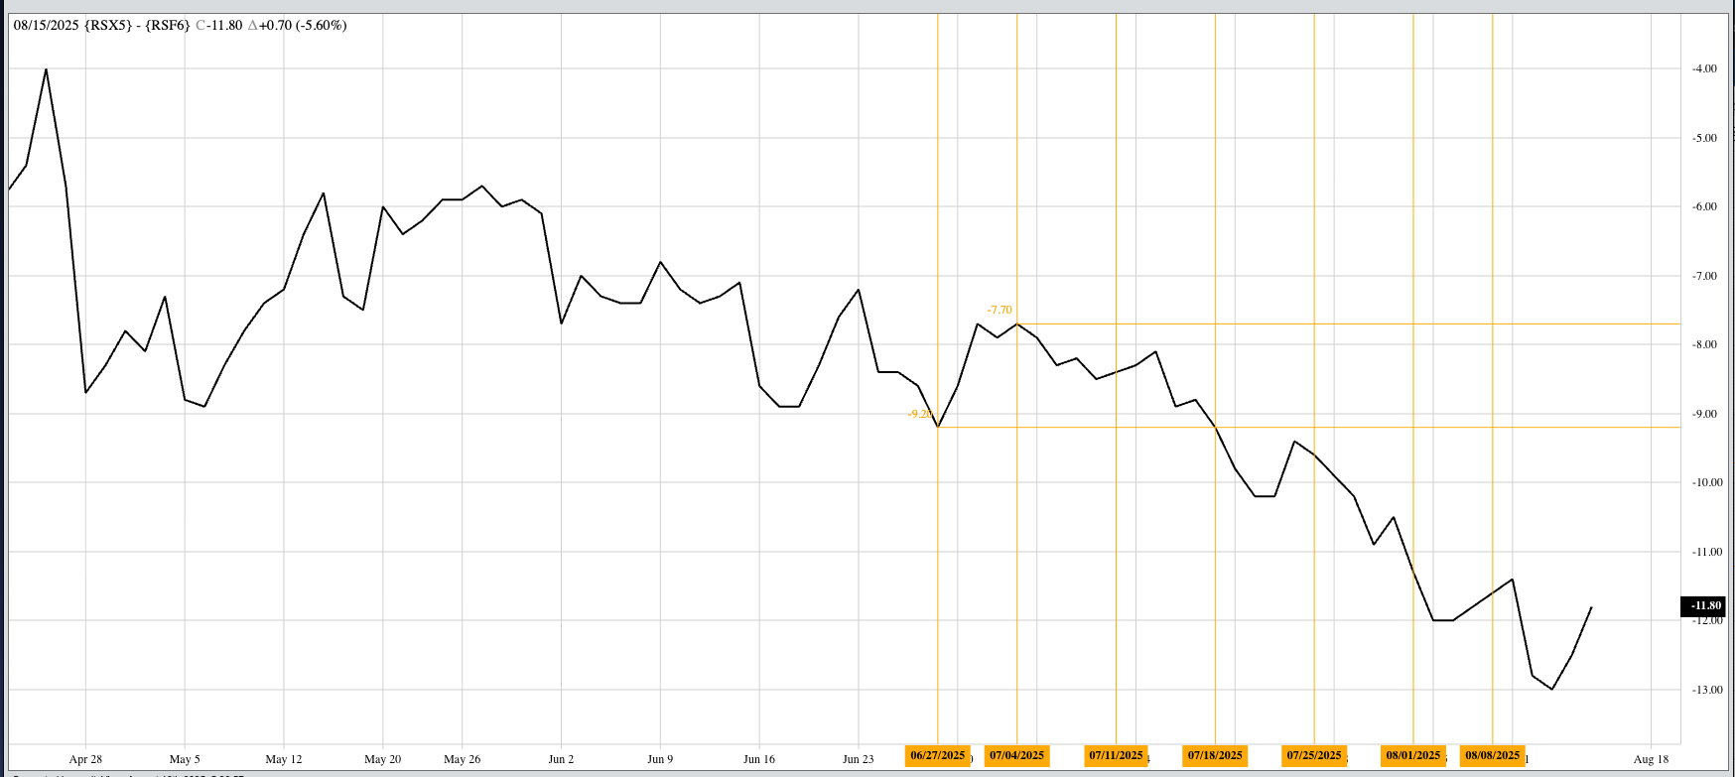The image size is (1735, 777).
Task: Click the 07/25/2025 orange date label
Action: pos(1314,755)
